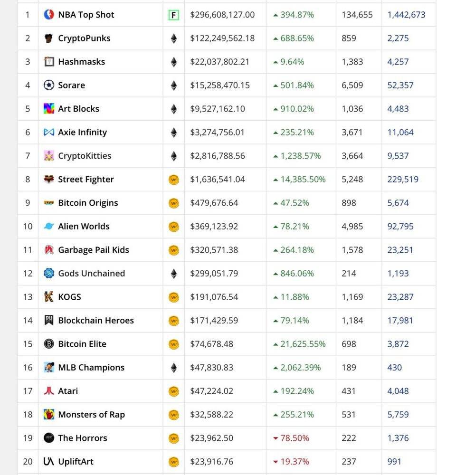Viewport: 456px width, 475px height.
Task: Click the Gods Unchained blue emblem icon
Action: click(49, 273)
